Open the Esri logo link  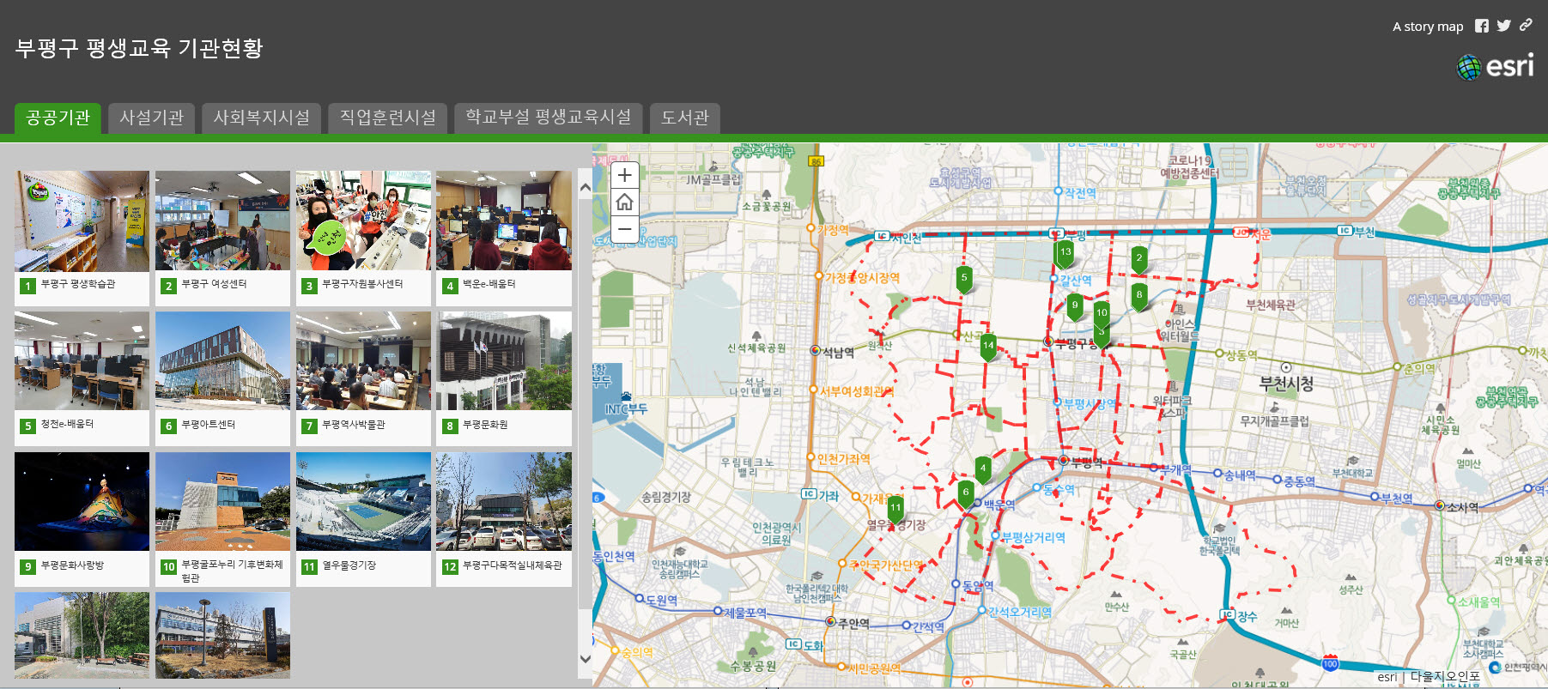coord(1495,67)
